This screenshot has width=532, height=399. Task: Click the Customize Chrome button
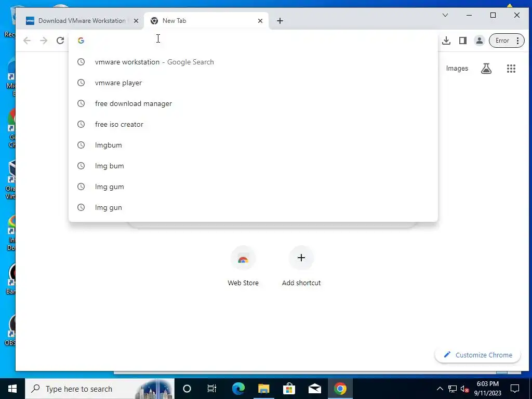click(478, 355)
